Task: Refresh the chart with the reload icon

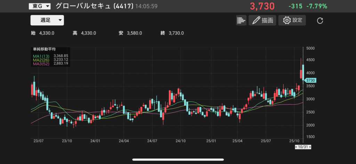Action: tap(320, 20)
